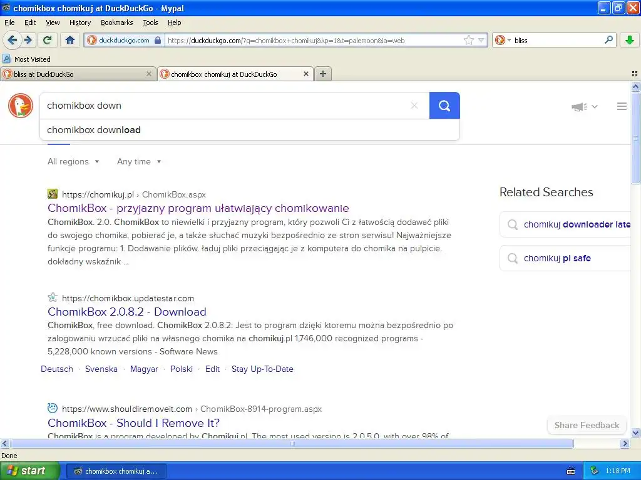Viewport: 641px width, 480px height.
Task: Bookmark this page with the star icon
Action: 468,40
